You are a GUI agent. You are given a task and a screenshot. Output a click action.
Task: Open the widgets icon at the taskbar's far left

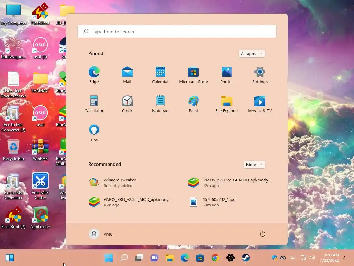[10, 258]
